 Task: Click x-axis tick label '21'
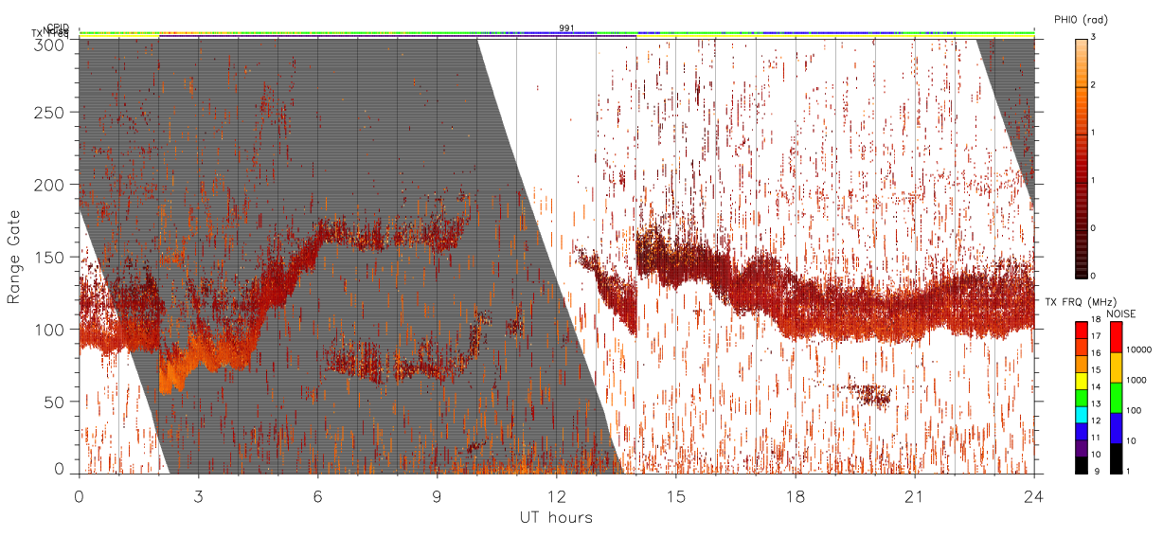(x=914, y=496)
